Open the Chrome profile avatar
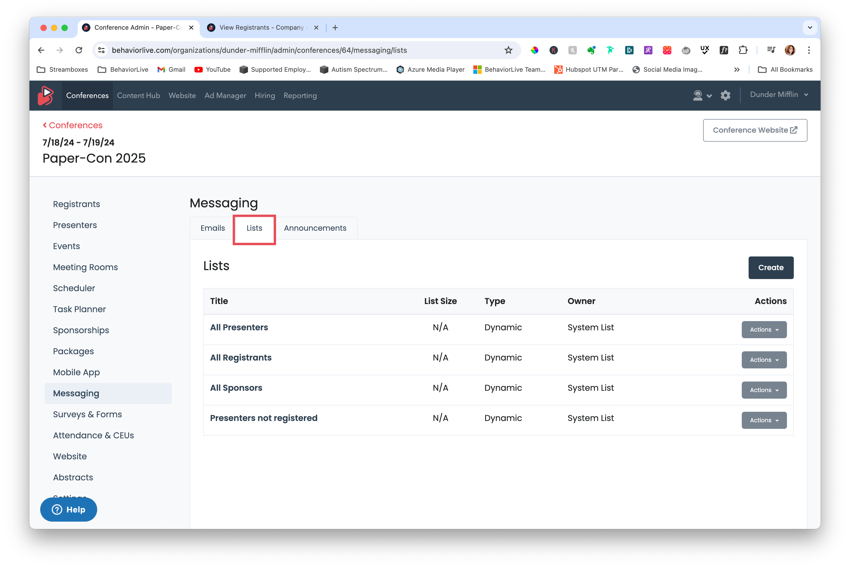This screenshot has height=565, width=850. (790, 50)
